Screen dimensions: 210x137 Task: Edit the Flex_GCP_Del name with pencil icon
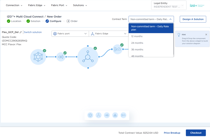(x=21, y=32)
